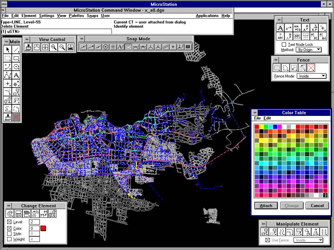Open the Main palette control menu box

(7, 42)
